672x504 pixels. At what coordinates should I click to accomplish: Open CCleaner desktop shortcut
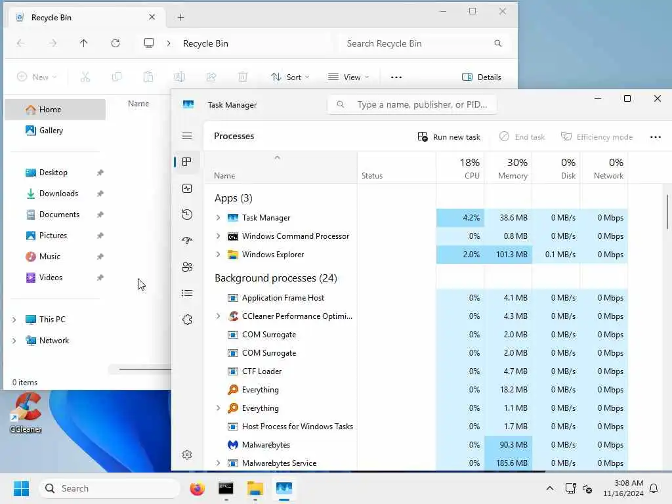click(x=26, y=413)
